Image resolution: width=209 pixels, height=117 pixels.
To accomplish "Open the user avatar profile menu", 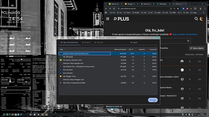I will [201, 19].
